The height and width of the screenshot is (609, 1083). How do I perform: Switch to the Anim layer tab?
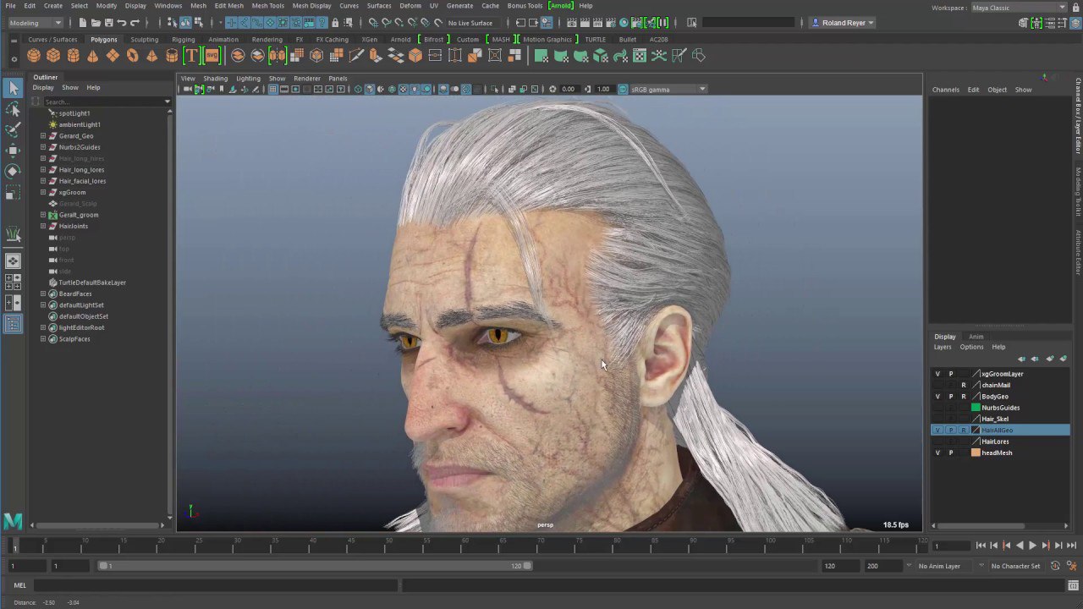click(976, 337)
